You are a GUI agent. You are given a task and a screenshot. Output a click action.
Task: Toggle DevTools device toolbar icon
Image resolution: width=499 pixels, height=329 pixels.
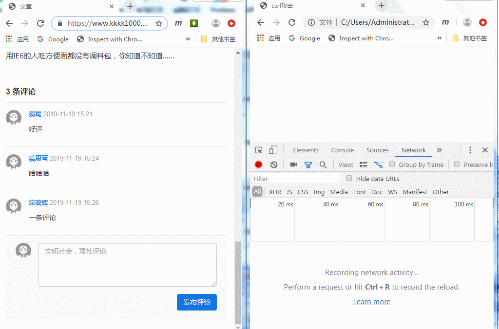tap(273, 150)
